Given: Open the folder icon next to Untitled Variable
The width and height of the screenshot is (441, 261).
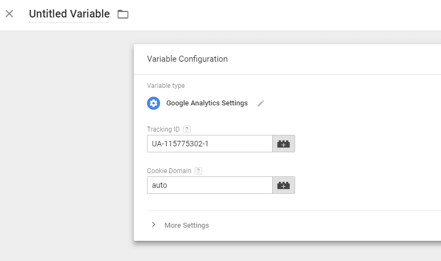Looking at the screenshot, I should [123, 14].
